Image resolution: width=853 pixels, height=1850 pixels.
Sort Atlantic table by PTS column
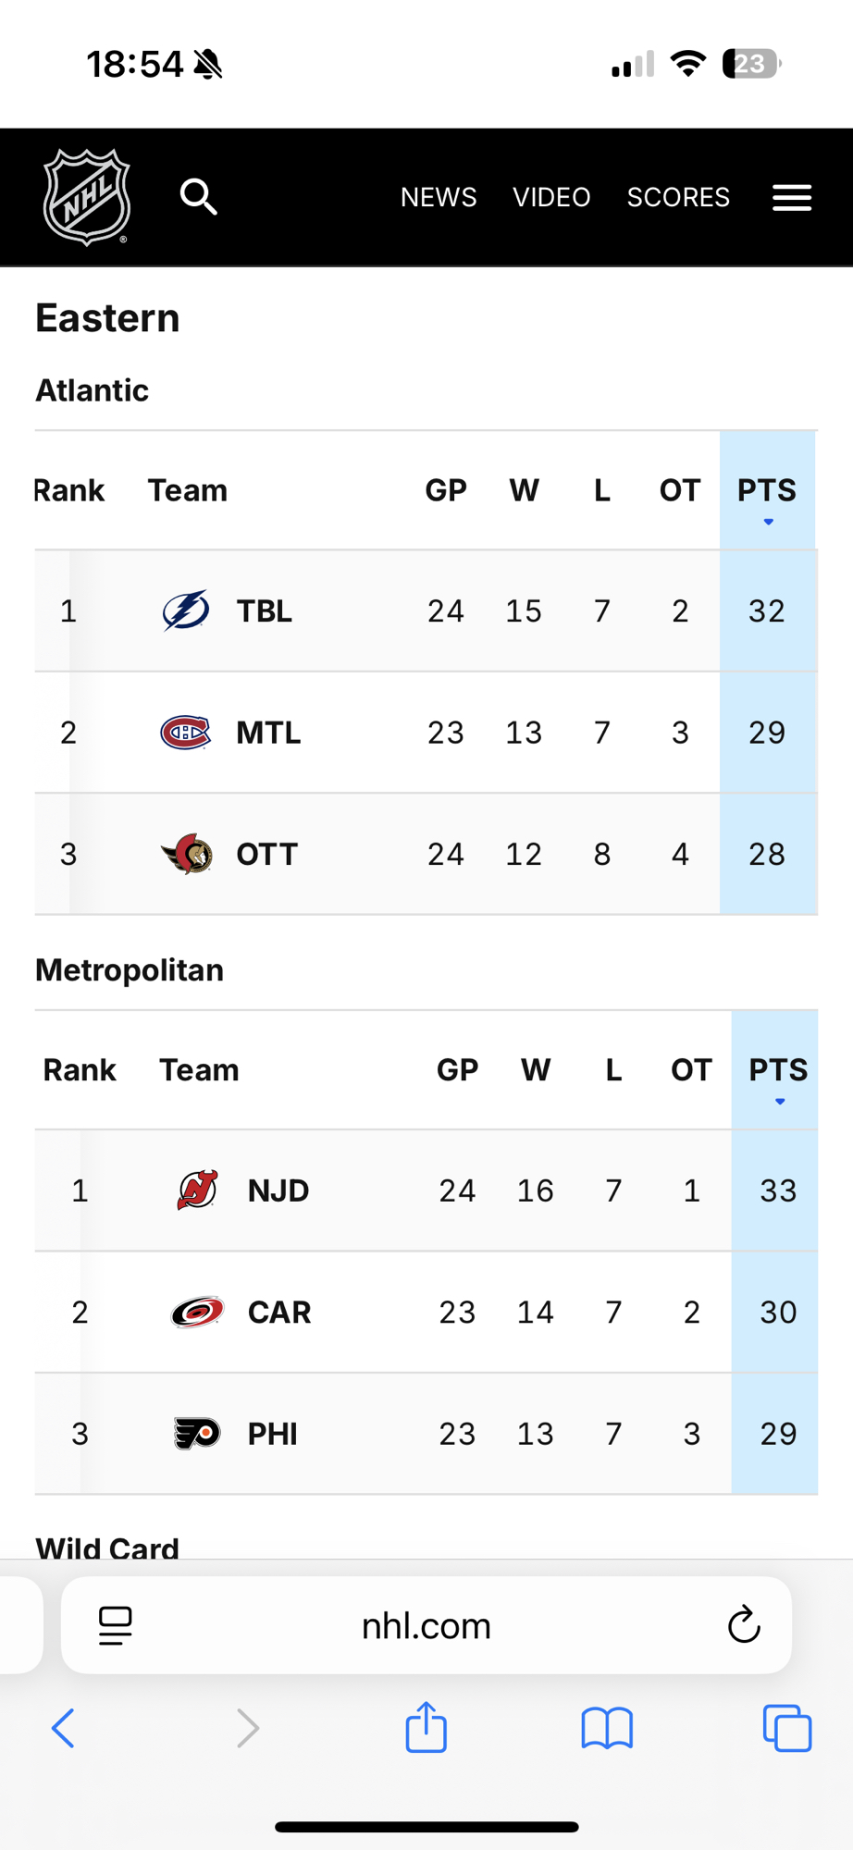click(x=767, y=490)
